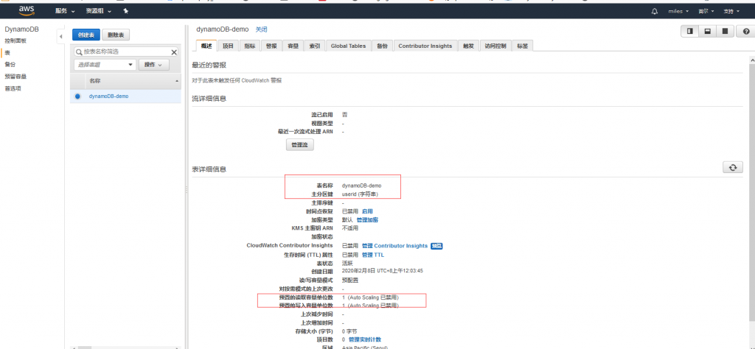Click the 表详细信息 section heading
The image size is (755, 349).
(x=209, y=169)
